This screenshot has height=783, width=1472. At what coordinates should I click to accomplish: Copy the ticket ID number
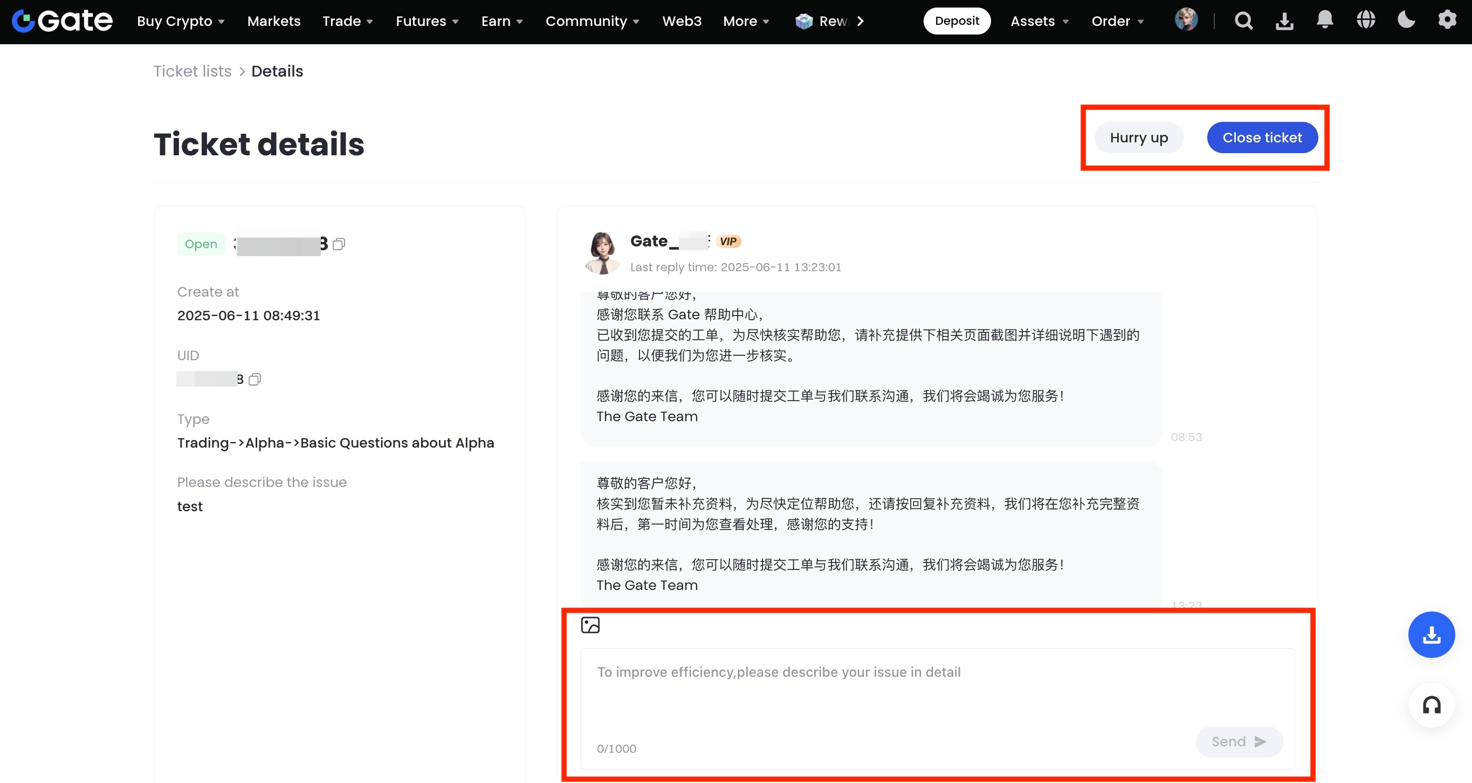click(339, 244)
